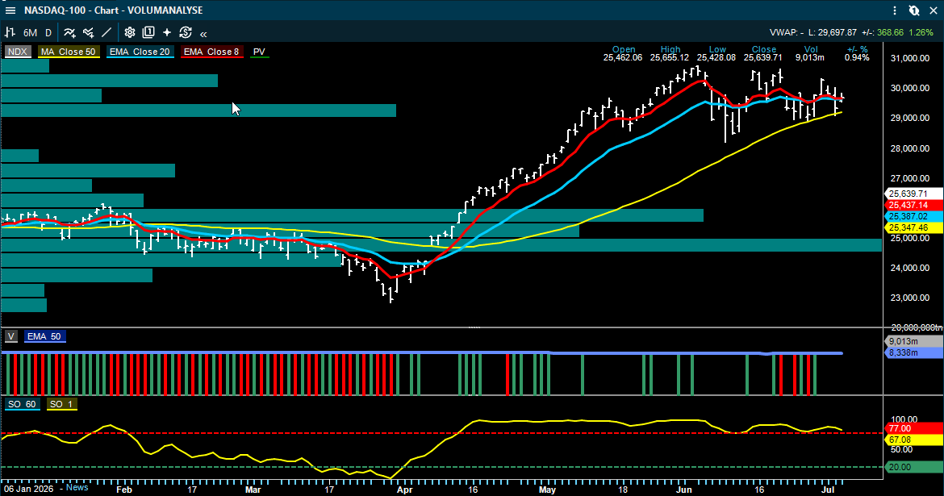Click the green 1.26% change value

921,32
